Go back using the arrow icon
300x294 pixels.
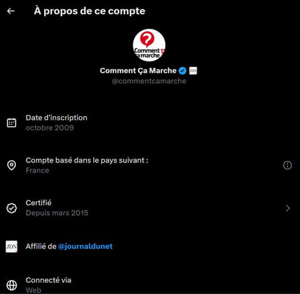point(11,11)
